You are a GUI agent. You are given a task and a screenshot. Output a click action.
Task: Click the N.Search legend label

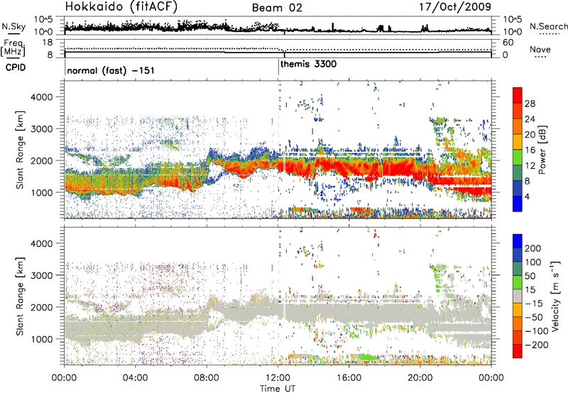(x=548, y=26)
